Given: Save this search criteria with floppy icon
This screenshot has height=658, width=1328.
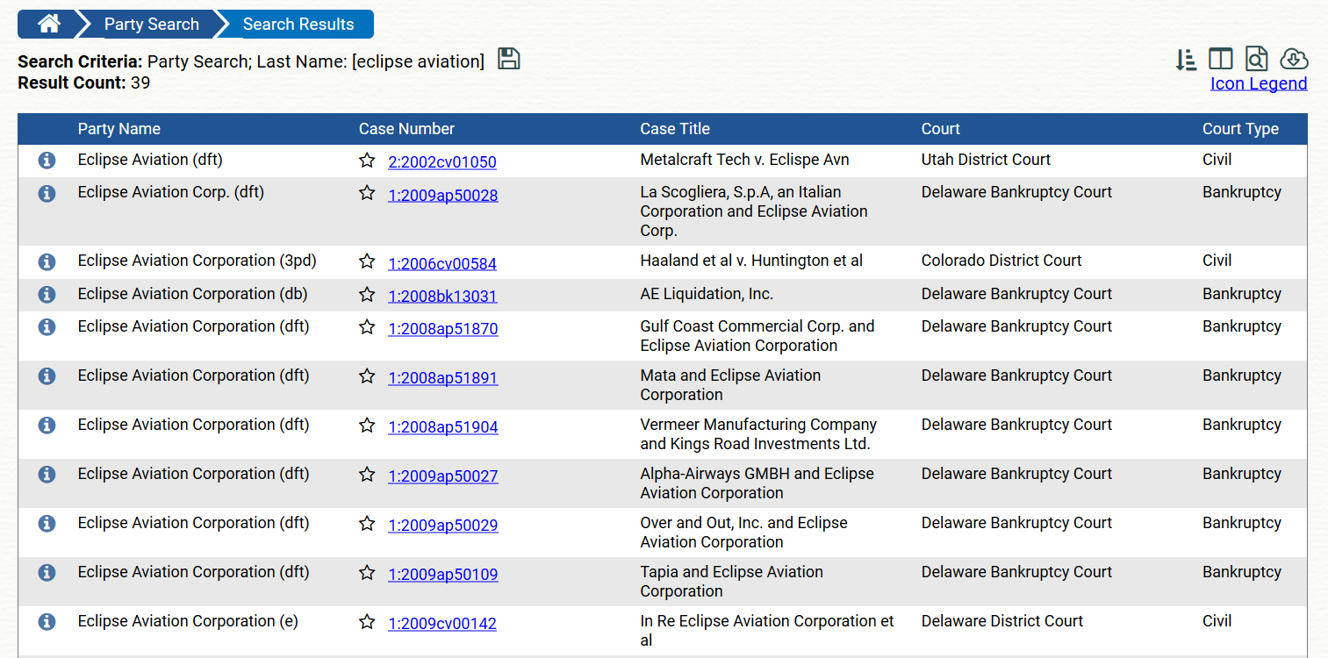Looking at the screenshot, I should [x=509, y=59].
